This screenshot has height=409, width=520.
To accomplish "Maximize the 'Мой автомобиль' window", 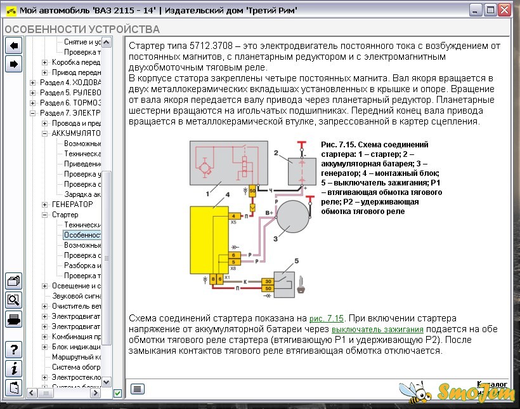I will click(x=490, y=10).
